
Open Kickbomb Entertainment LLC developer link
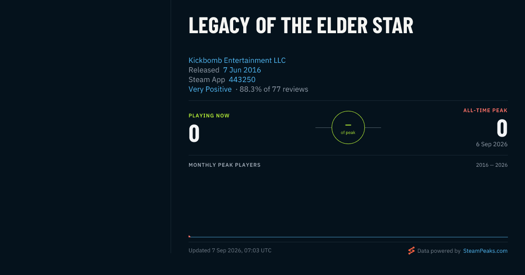pos(237,60)
